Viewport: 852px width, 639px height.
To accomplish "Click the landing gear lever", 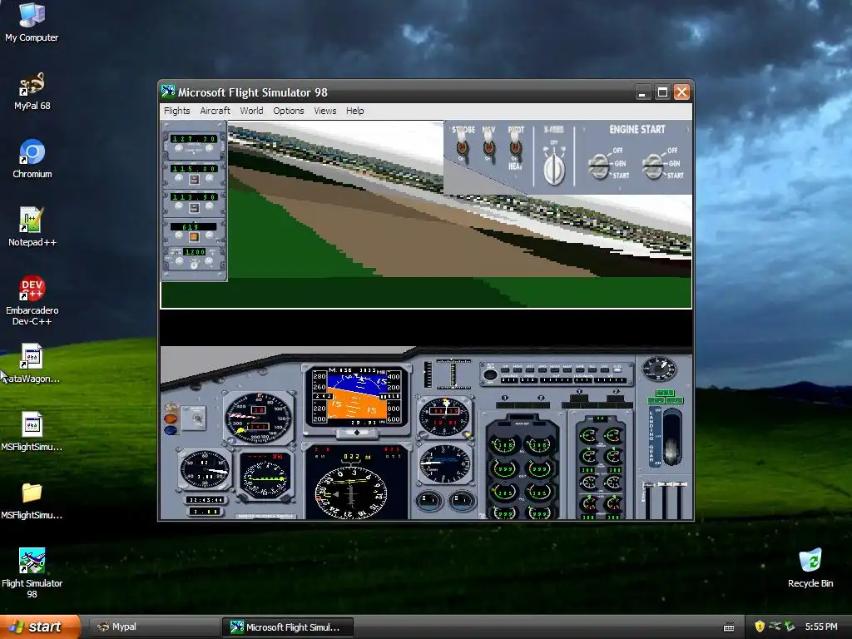I will click(x=672, y=438).
